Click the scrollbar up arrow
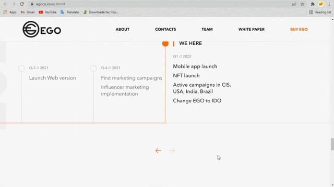Viewport: 334px width, 187px height. tap(332, 19)
